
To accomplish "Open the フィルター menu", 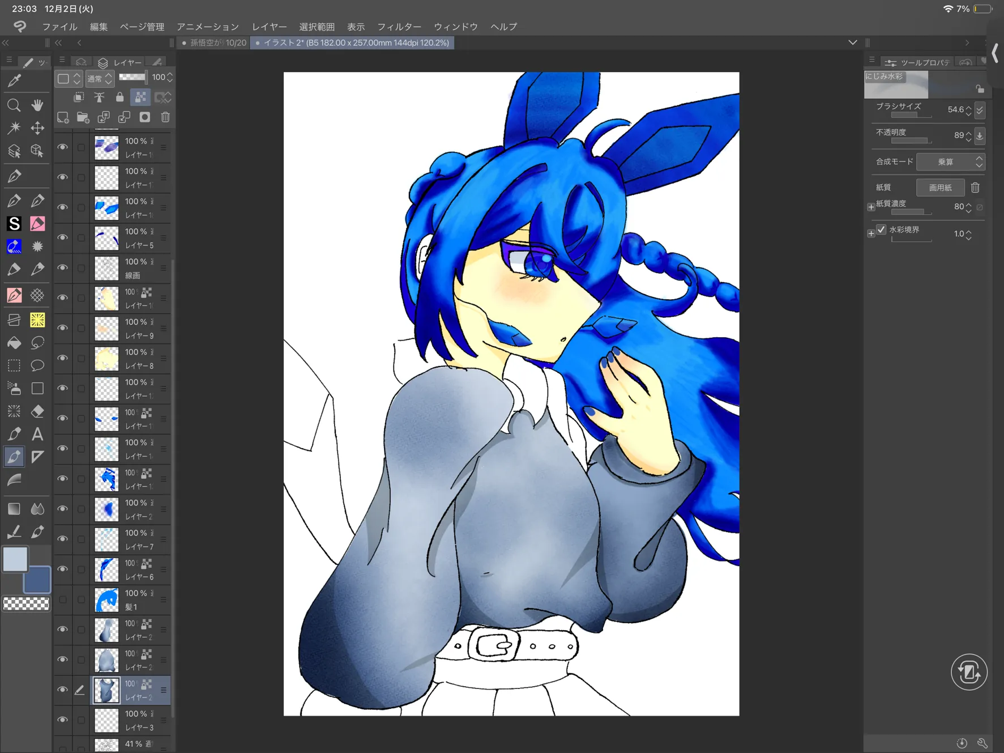I will (399, 27).
